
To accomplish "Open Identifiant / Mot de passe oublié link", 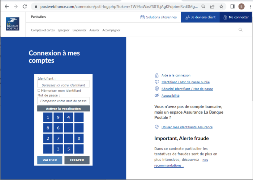I will (x=185, y=82).
